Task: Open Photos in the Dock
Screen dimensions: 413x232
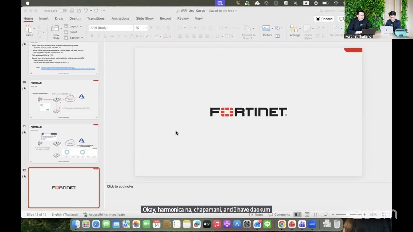Action: (136, 224)
